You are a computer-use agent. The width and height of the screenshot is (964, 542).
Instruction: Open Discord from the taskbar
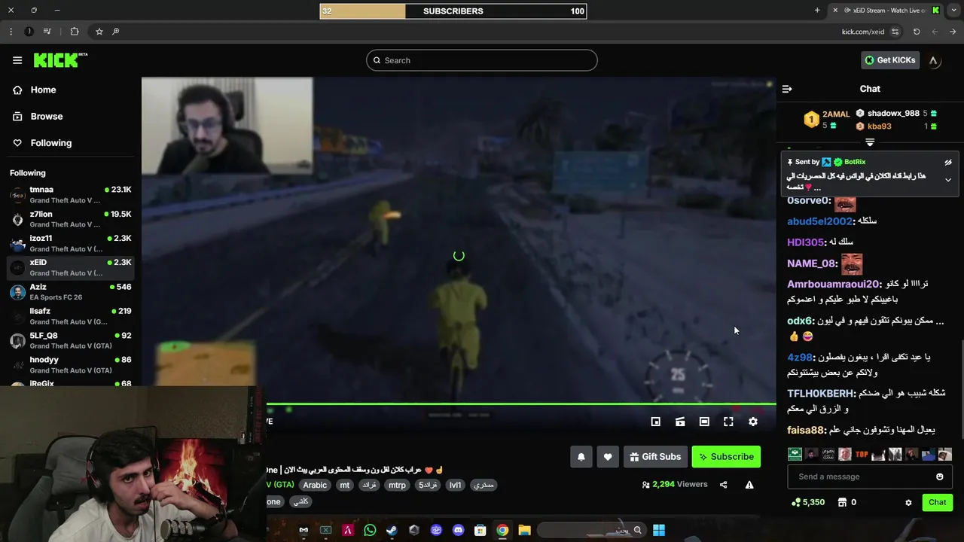458,530
